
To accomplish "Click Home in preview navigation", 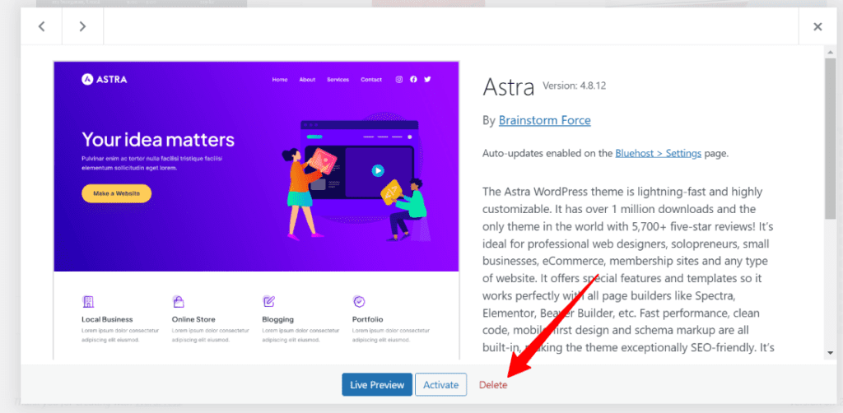I will point(280,80).
